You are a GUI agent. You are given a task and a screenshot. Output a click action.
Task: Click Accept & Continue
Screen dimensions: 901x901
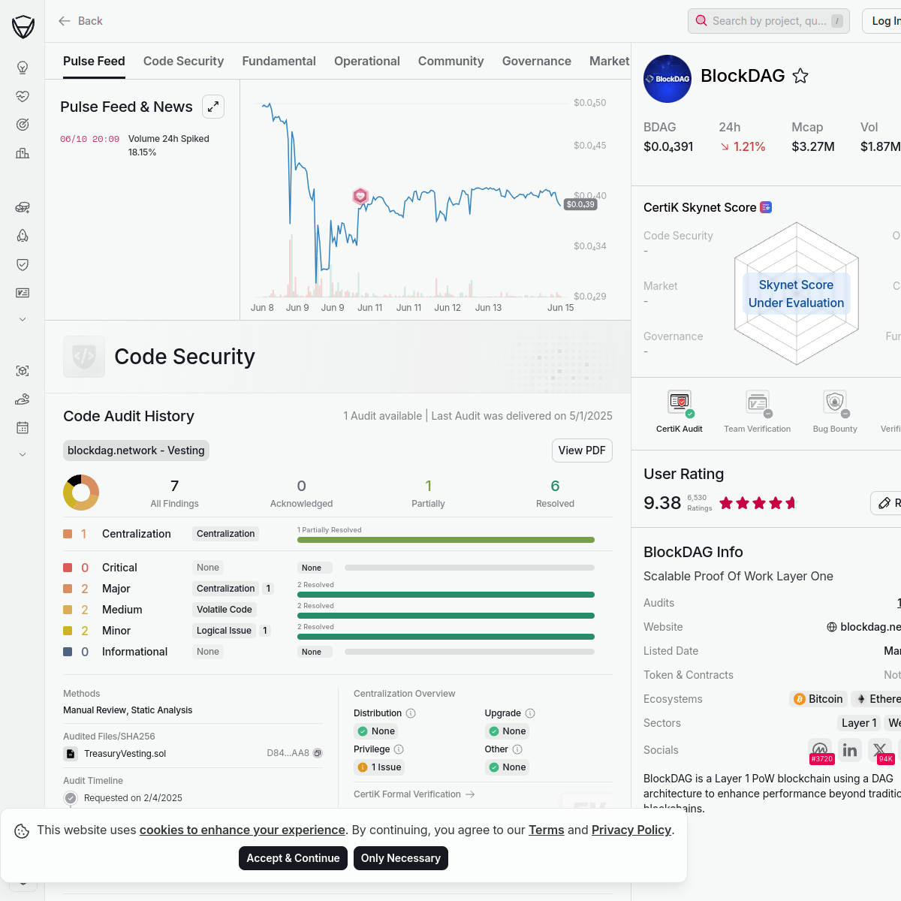[293, 858]
